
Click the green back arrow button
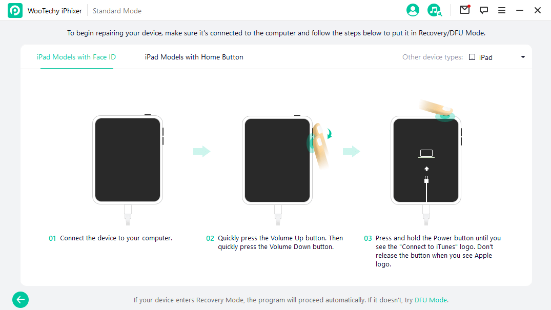click(21, 300)
